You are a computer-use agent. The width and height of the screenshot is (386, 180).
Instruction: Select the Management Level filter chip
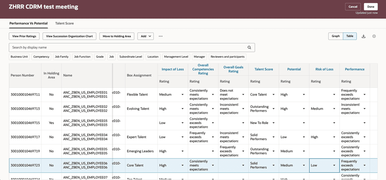pos(176,57)
